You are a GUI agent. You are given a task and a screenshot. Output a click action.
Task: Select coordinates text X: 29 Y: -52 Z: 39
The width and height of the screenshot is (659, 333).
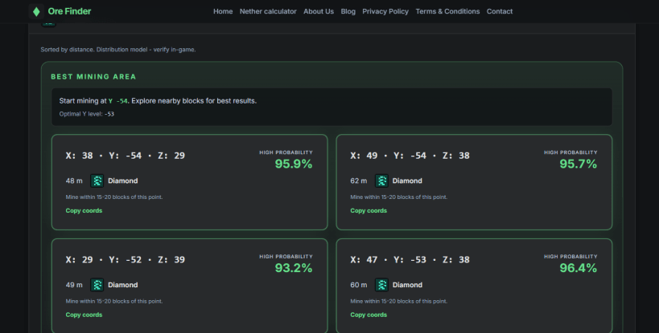tap(126, 260)
